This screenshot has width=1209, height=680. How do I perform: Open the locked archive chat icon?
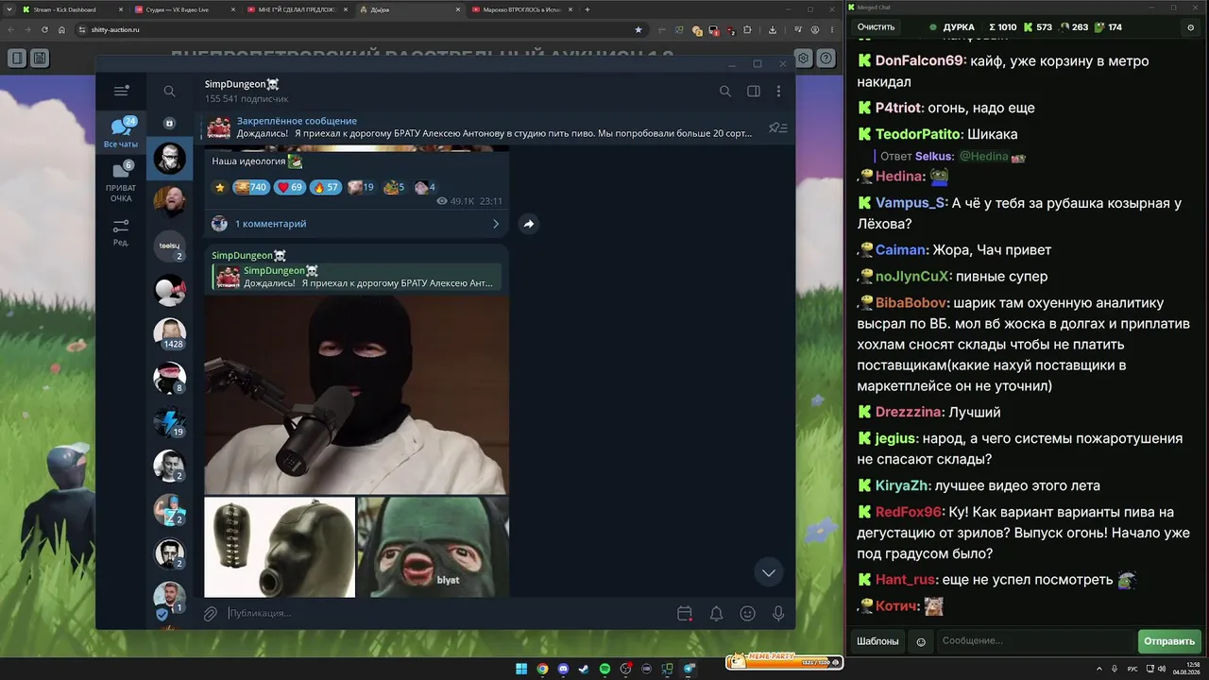(x=170, y=123)
